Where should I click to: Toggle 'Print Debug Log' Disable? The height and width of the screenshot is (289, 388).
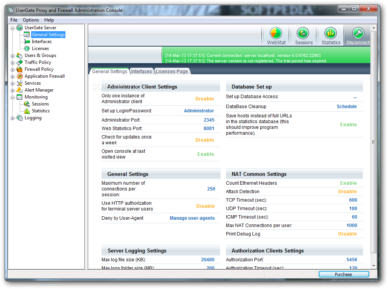click(x=348, y=234)
